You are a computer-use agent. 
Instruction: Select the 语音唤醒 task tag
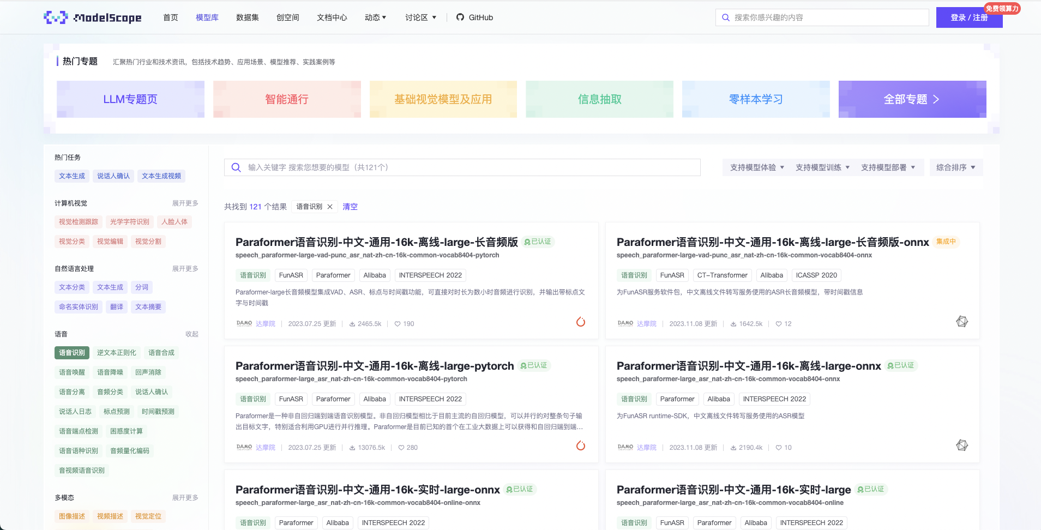coord(72,372)
